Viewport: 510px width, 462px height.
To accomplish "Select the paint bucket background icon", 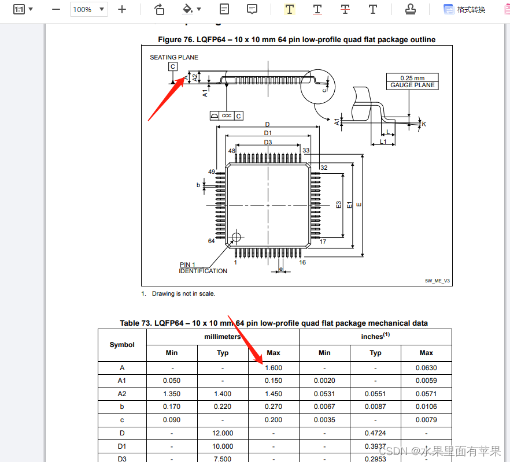I will pos(187,9).
